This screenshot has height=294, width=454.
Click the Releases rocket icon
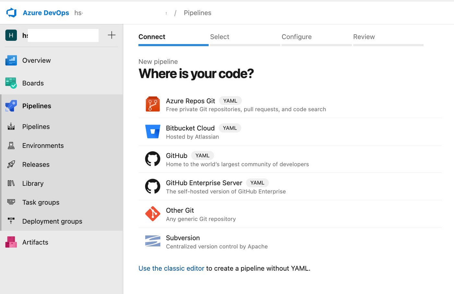(11, 164)
